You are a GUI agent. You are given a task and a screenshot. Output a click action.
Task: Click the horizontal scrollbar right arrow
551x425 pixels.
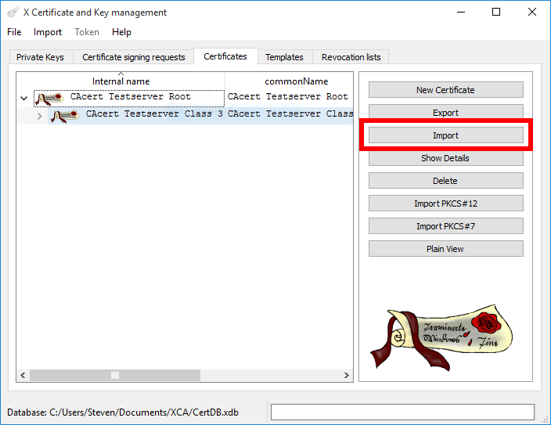click(348, 376)
